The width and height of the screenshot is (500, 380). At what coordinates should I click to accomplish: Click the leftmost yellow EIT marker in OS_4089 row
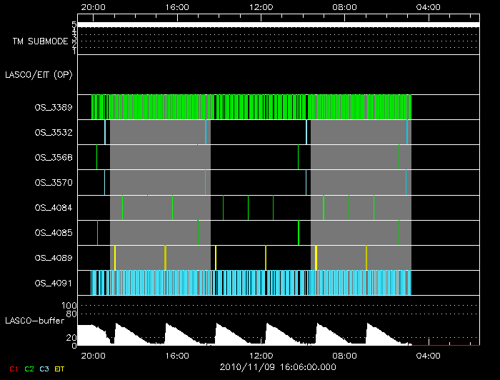pyautogui.click(x=115, y=258)
